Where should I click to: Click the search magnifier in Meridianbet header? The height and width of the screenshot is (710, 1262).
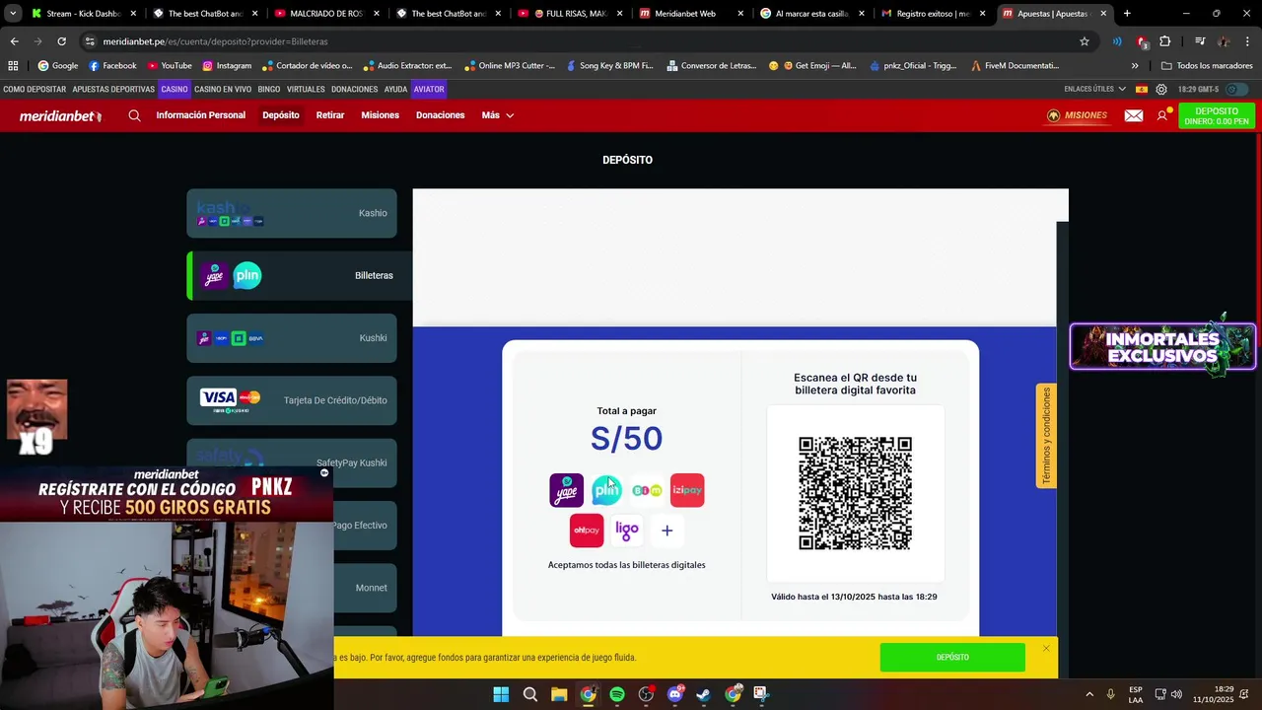click(x=134, y=115)
